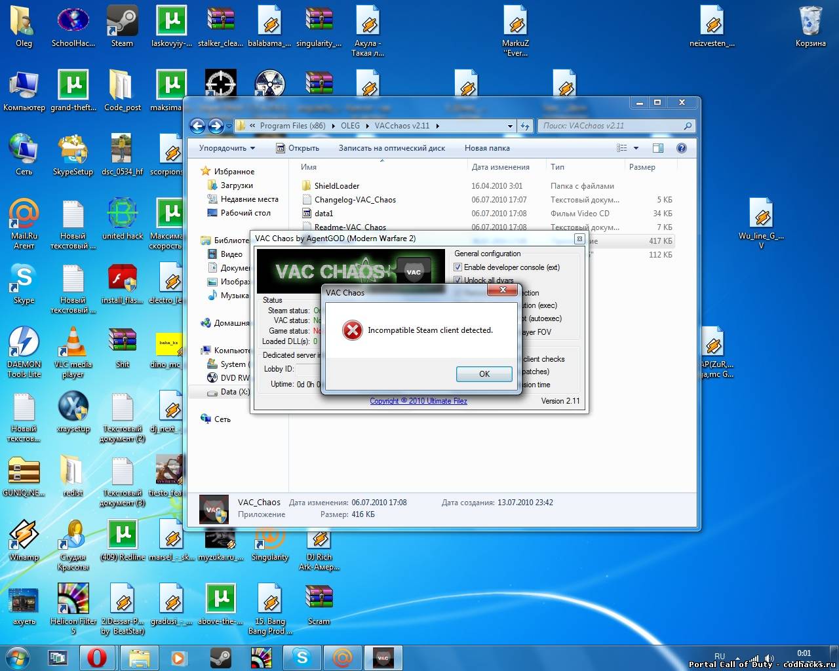This screenshot has width=839, height=671.
Task: Open Mail.Ru Agent taskbar icon
Action: click(343, 657)
